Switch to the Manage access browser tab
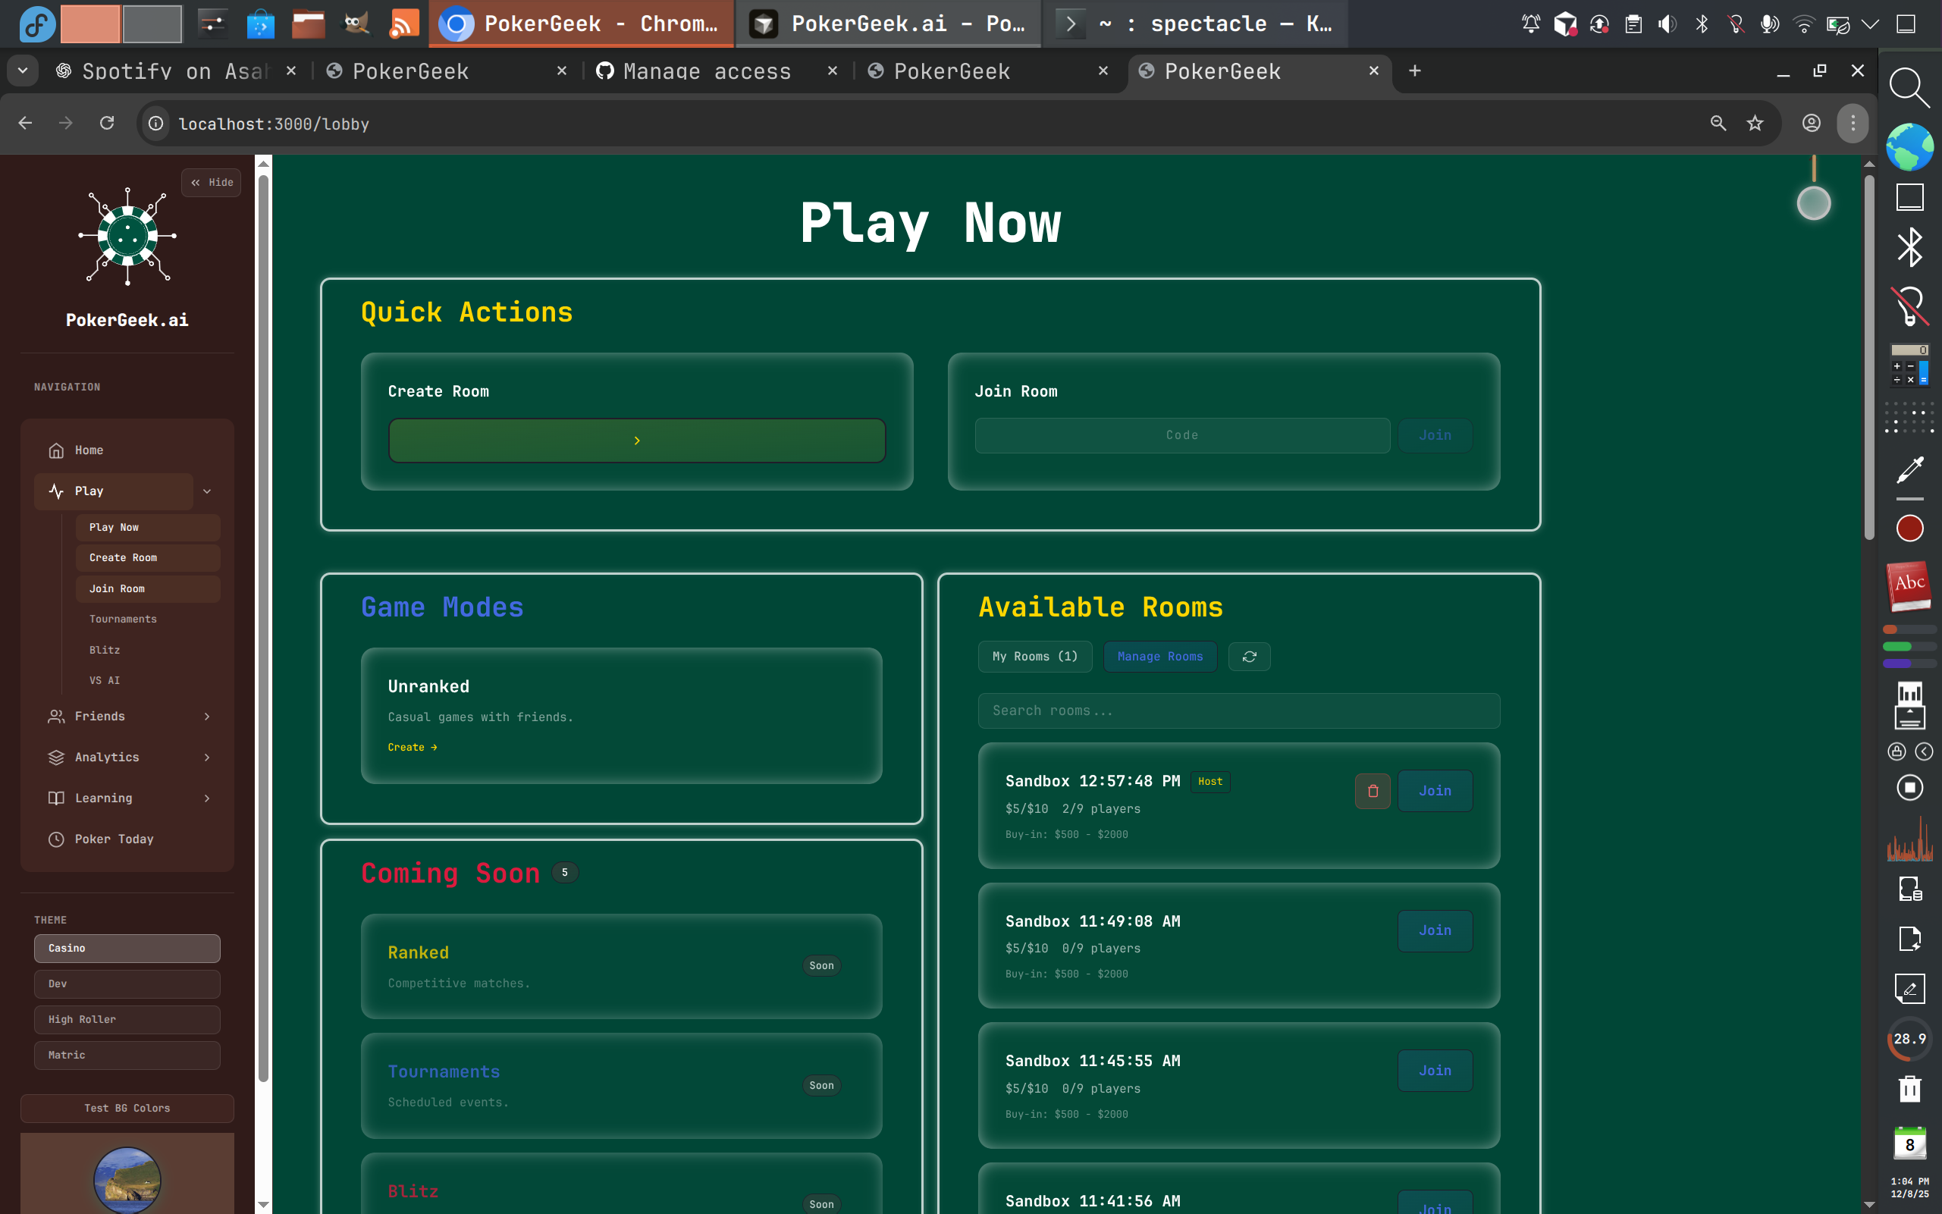The height and width of the screenshot is (1214, 1942). point(707,71)
